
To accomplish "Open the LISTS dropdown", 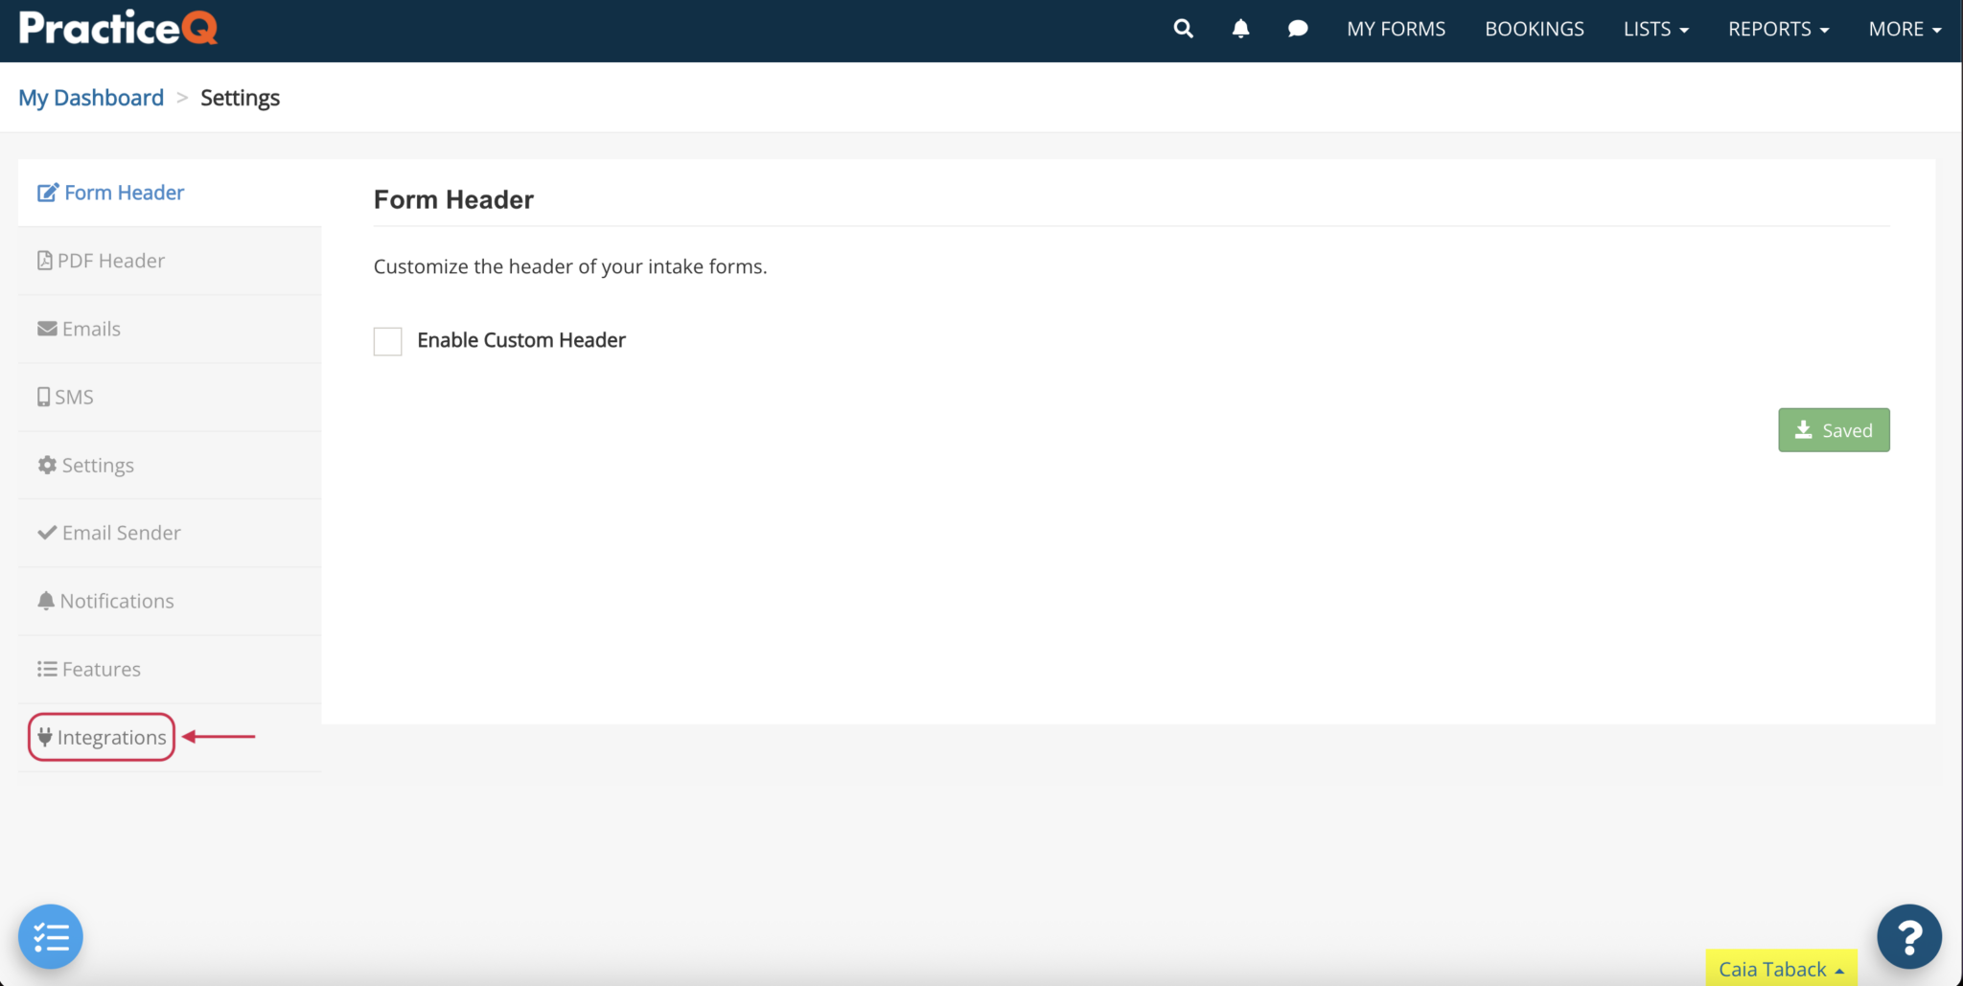I will 1655,29.
